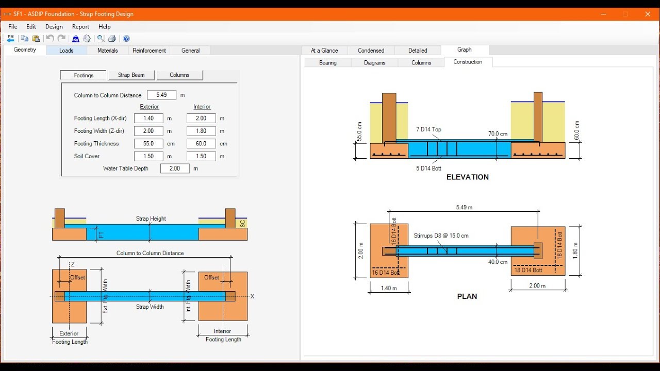The height and width of the screenshot is (371, 660).
Task: Click the Water Table Depth input field
Action: pyautogui.click(x=175, y=168)
